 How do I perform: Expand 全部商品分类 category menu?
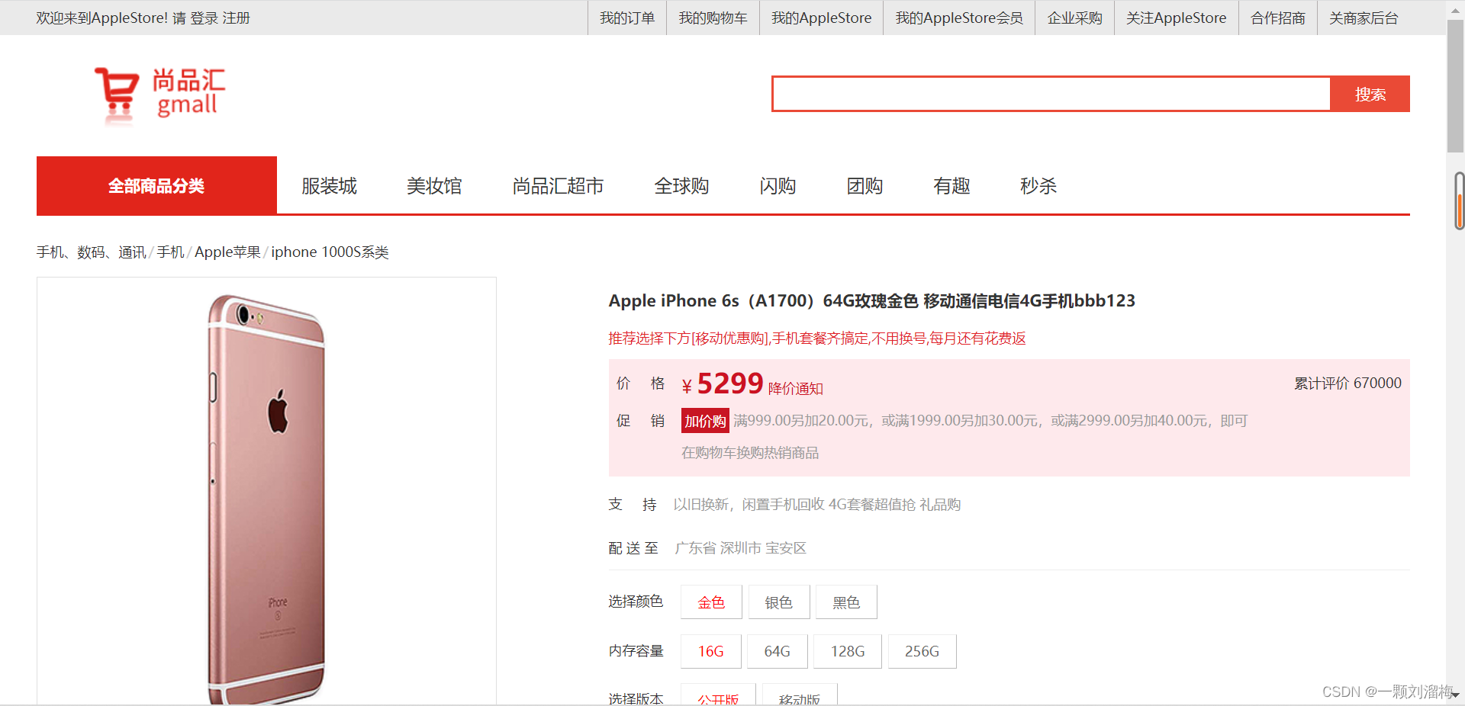156,185
